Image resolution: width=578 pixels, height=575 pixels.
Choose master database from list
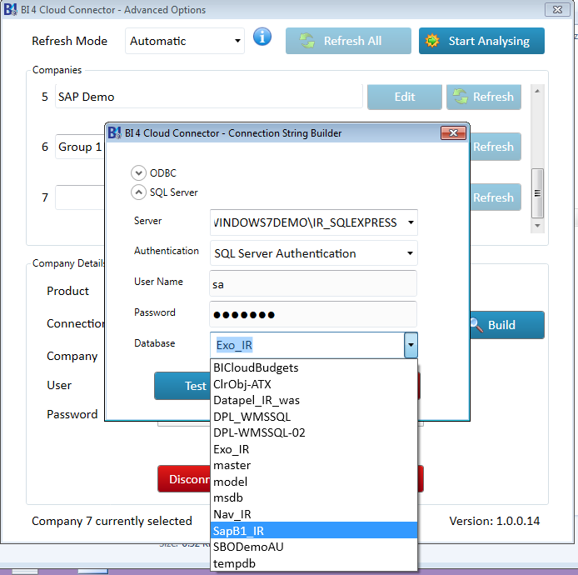tap(314, 466)
